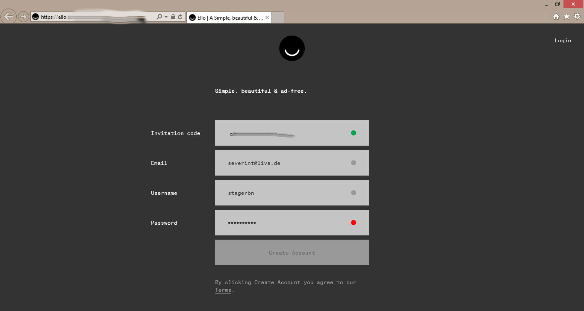Image resolution: width=584 pixels, height=311 pixels.
Task: View the security lock icon in address bar
Action: point(173,17)
